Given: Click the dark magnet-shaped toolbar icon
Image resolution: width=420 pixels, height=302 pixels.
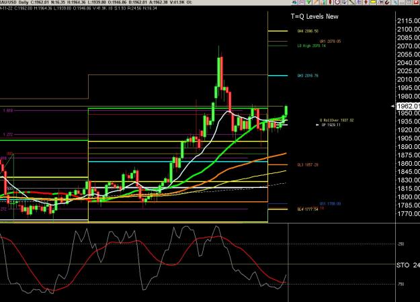Looking at the screenshot, I should [x=387, y=2].
